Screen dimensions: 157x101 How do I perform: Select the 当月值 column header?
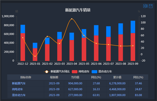pyautogui.click(x=75, y=77)
